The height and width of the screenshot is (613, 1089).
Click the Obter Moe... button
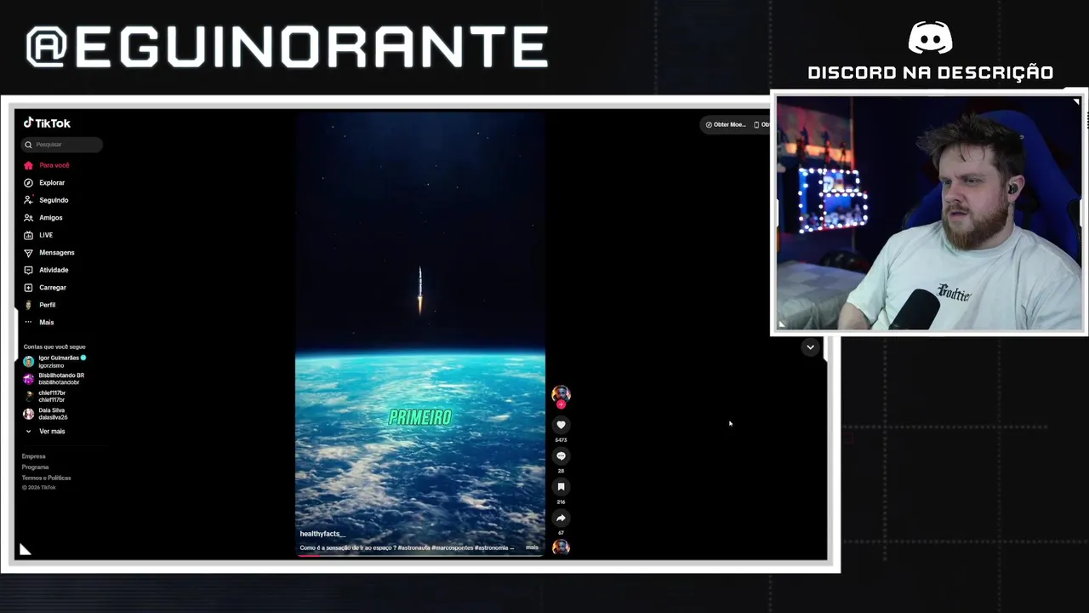(726, 124)
